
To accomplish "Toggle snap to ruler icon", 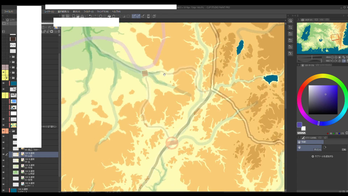I will (x=134, y=16).
